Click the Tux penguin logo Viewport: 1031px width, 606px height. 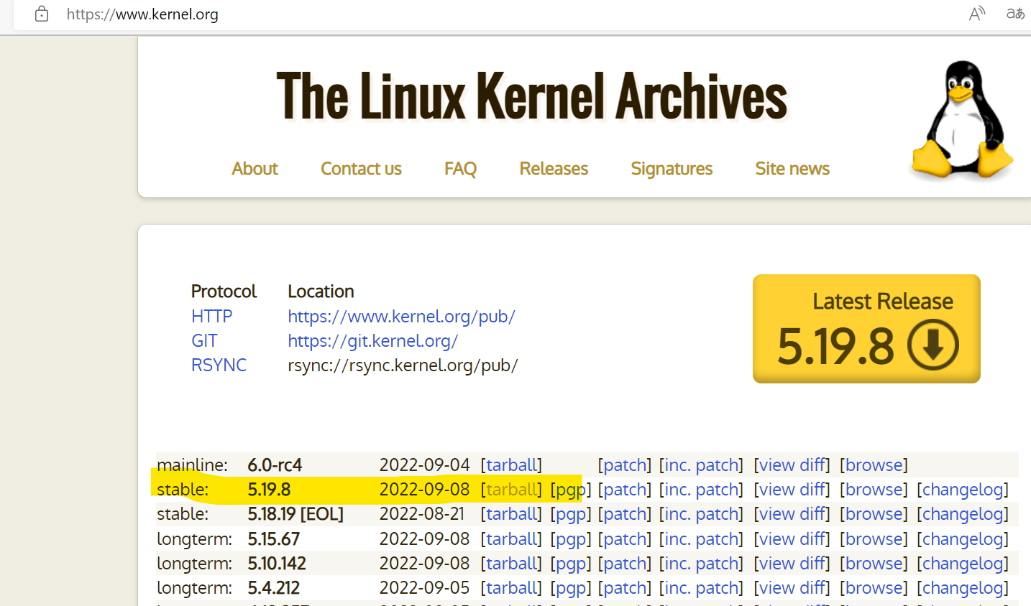click(962, 119)
